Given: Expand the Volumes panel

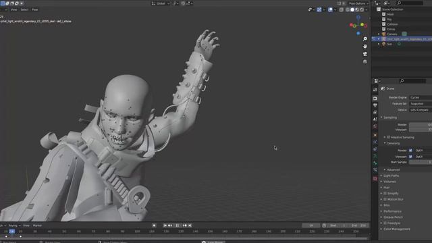Looking at the screenshot, I should point(389,182).
